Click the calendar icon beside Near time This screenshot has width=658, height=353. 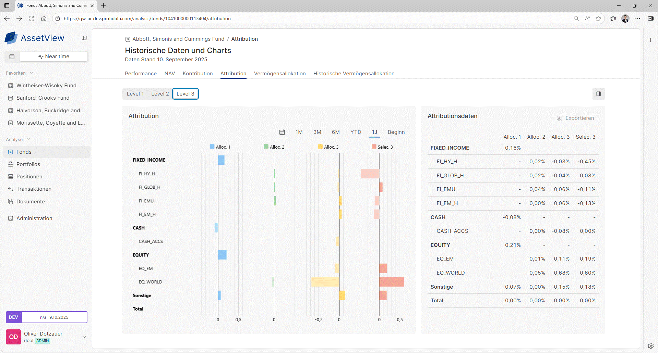pyautogui.click(x=12, y=56)
